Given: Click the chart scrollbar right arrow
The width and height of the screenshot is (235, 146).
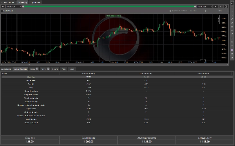Looking at the screenshot, I should (228, 65).
